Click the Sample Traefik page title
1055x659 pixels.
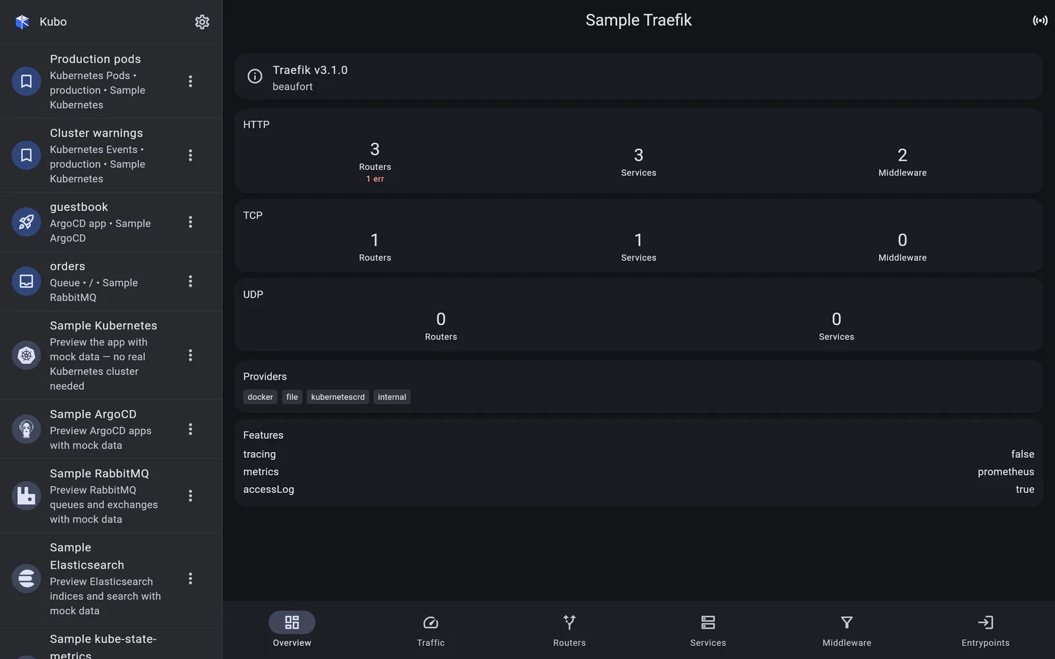(x=638, y=20)
